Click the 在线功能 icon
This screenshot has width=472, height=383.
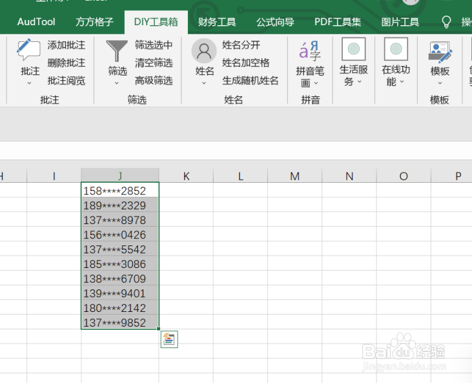point(396,49)
